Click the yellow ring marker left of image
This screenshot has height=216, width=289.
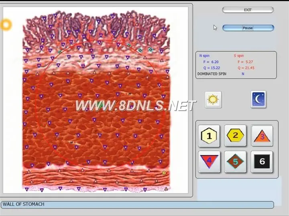(6, 24)
